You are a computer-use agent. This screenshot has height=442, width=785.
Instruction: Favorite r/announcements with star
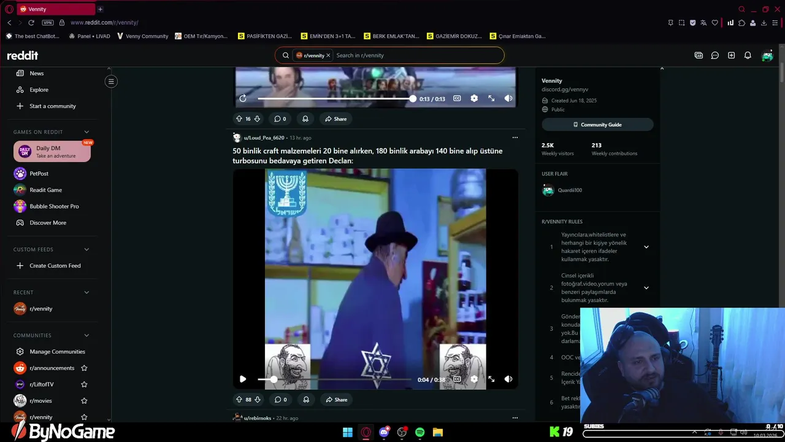click(84, 368)
